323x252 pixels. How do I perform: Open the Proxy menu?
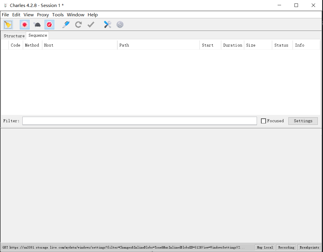(x=43, y=15)
